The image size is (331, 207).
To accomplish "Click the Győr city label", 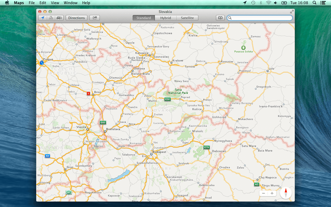I will (x=122, y=146).
